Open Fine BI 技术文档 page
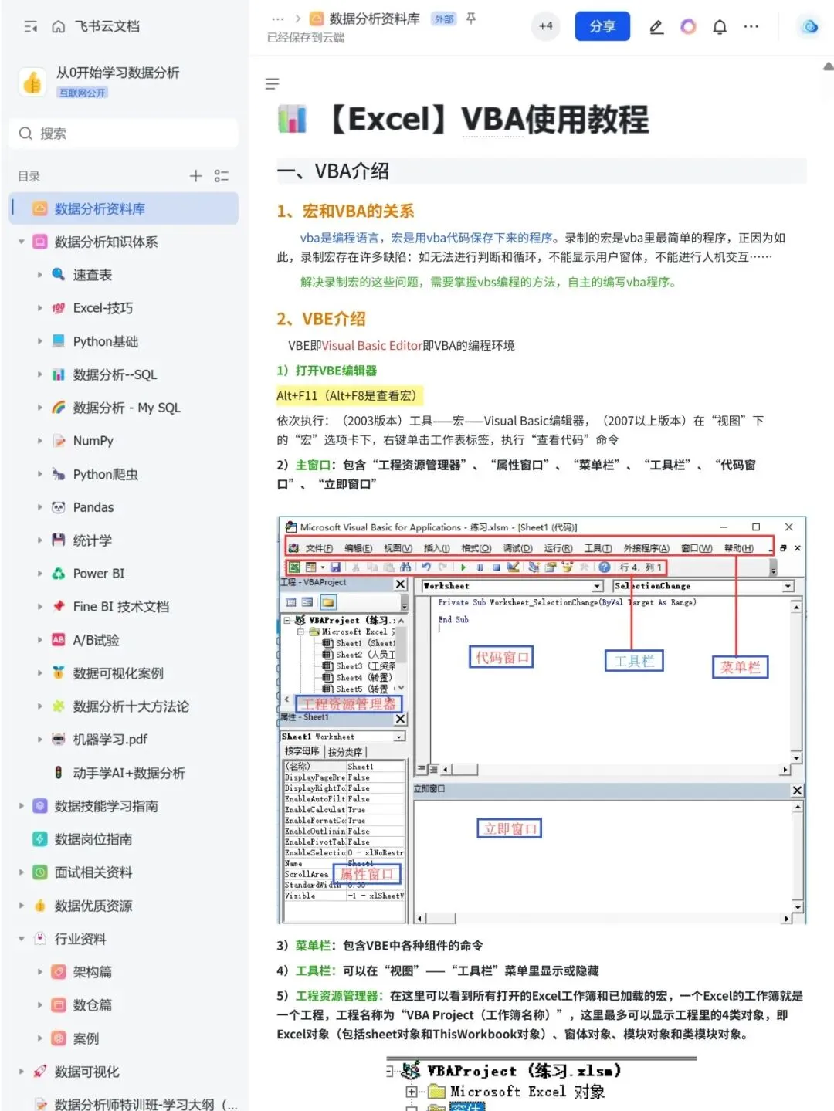The image size is (834, 1111). point(121,607)
